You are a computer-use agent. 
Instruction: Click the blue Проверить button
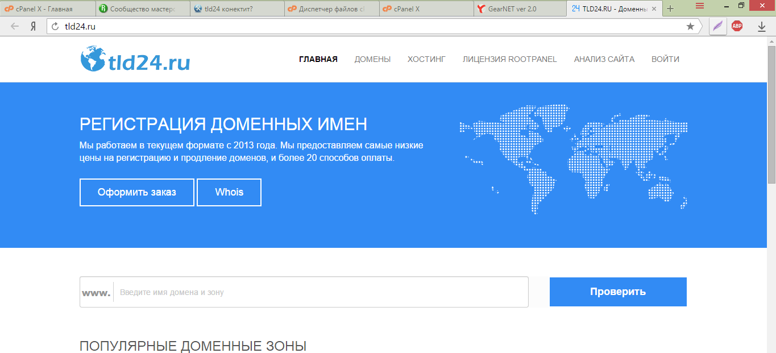pyautogui.click(x=618, y=292)
